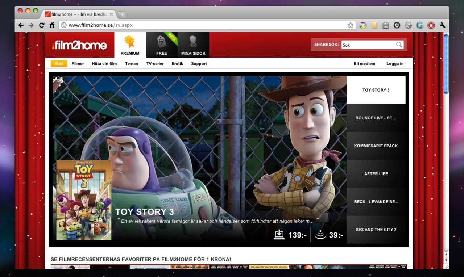
Task: Open the Filmer menu item
Action: [x=78, y=63]
